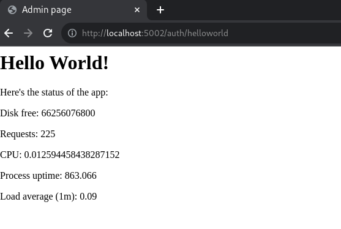The image size is (341, 229).
Task: Click the Requests: 225 line
Action: [28, 134]
